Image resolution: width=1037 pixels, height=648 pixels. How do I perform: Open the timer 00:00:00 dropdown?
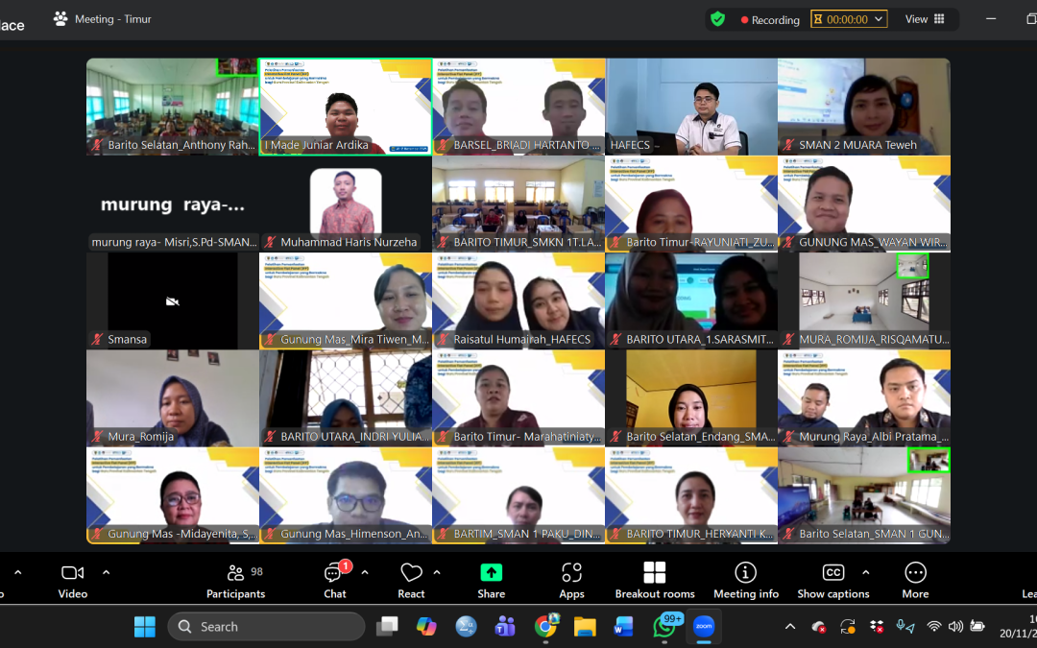pyautogui.click(x=849, y=19)
